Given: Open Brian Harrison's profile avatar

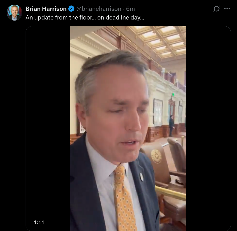Looking at the screenshot, I should [x=14, y=13].
